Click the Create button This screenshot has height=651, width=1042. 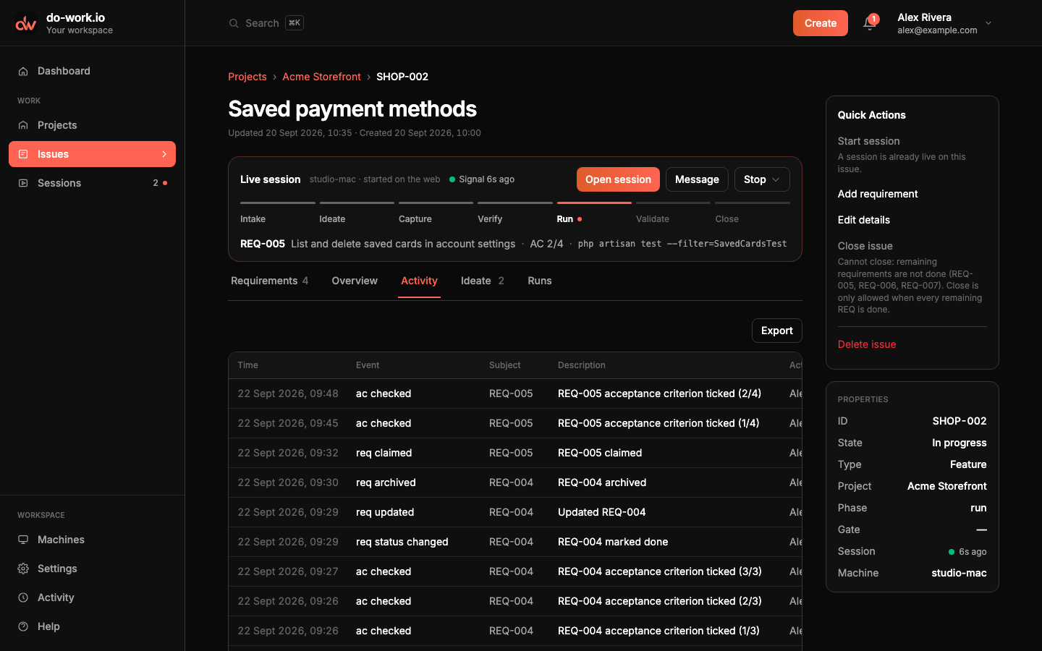point(821,23)
